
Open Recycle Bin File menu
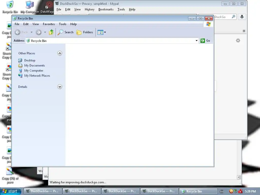pos(17,24)
